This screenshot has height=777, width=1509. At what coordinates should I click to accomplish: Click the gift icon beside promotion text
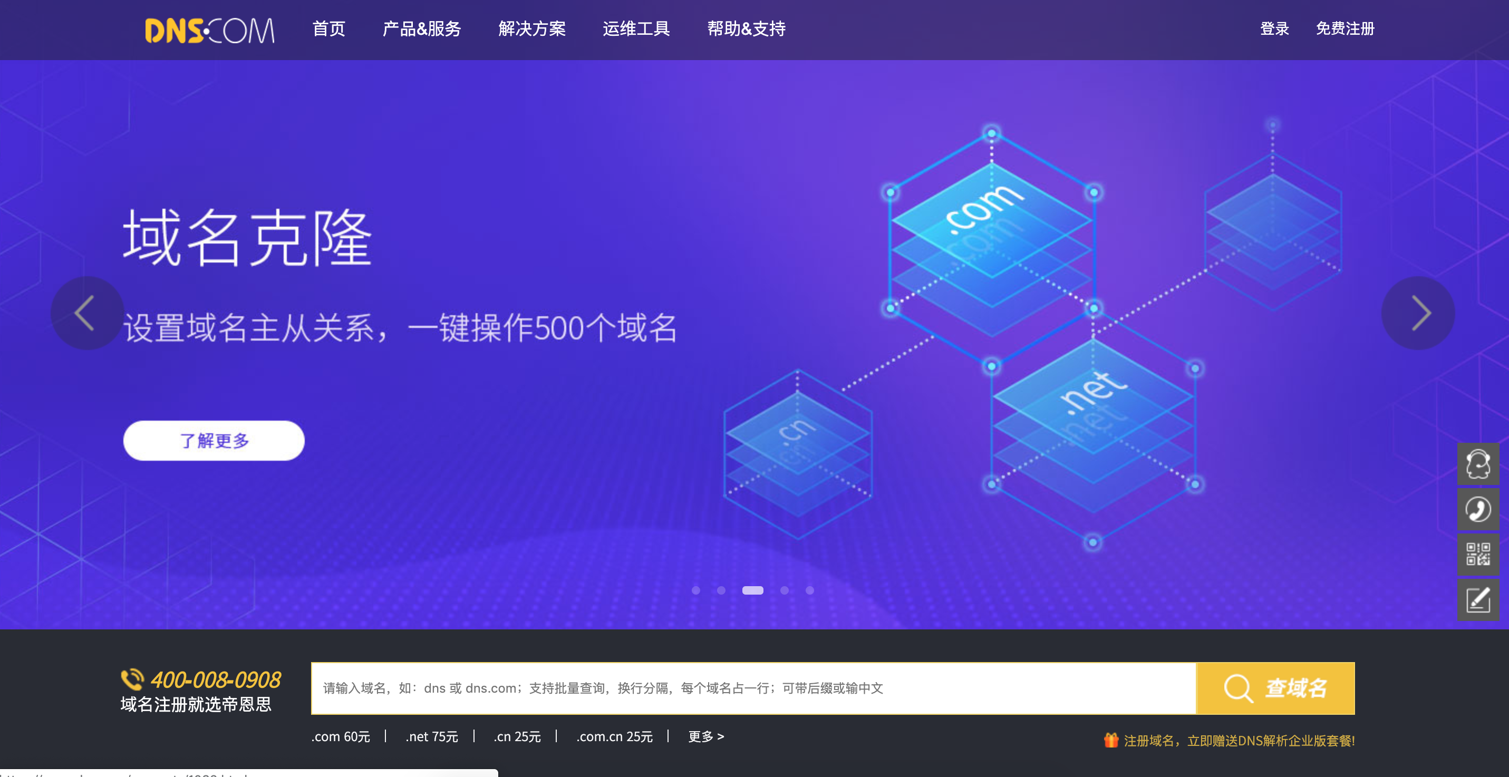(1111, 740)
